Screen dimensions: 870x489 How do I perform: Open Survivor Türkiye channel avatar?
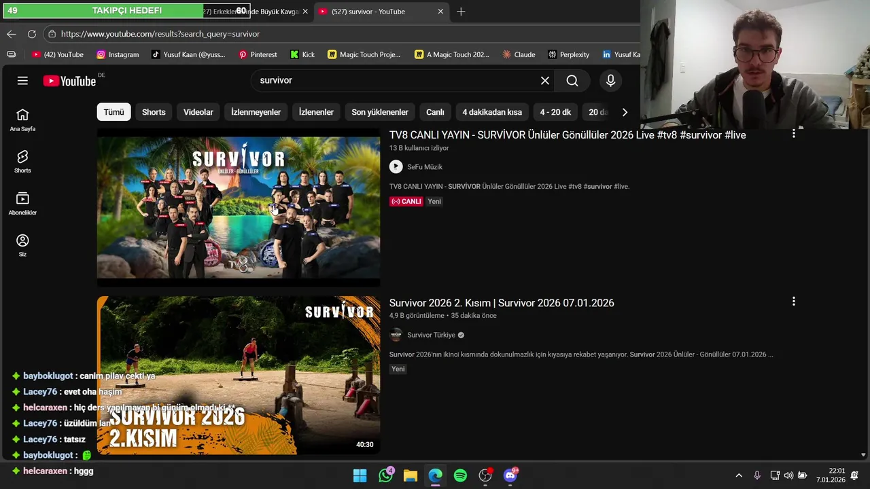(x=396, y=335)
